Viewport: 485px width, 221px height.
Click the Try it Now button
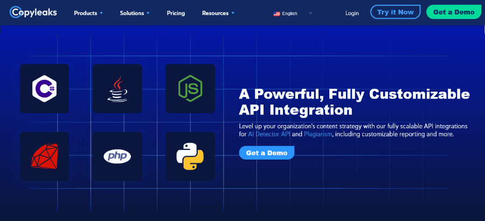(x=396, y=12)
